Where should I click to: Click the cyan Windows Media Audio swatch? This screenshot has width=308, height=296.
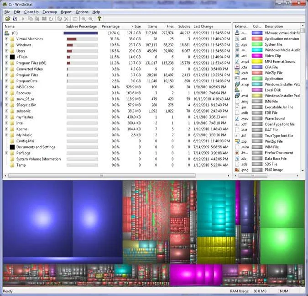[x=257, y=50]
